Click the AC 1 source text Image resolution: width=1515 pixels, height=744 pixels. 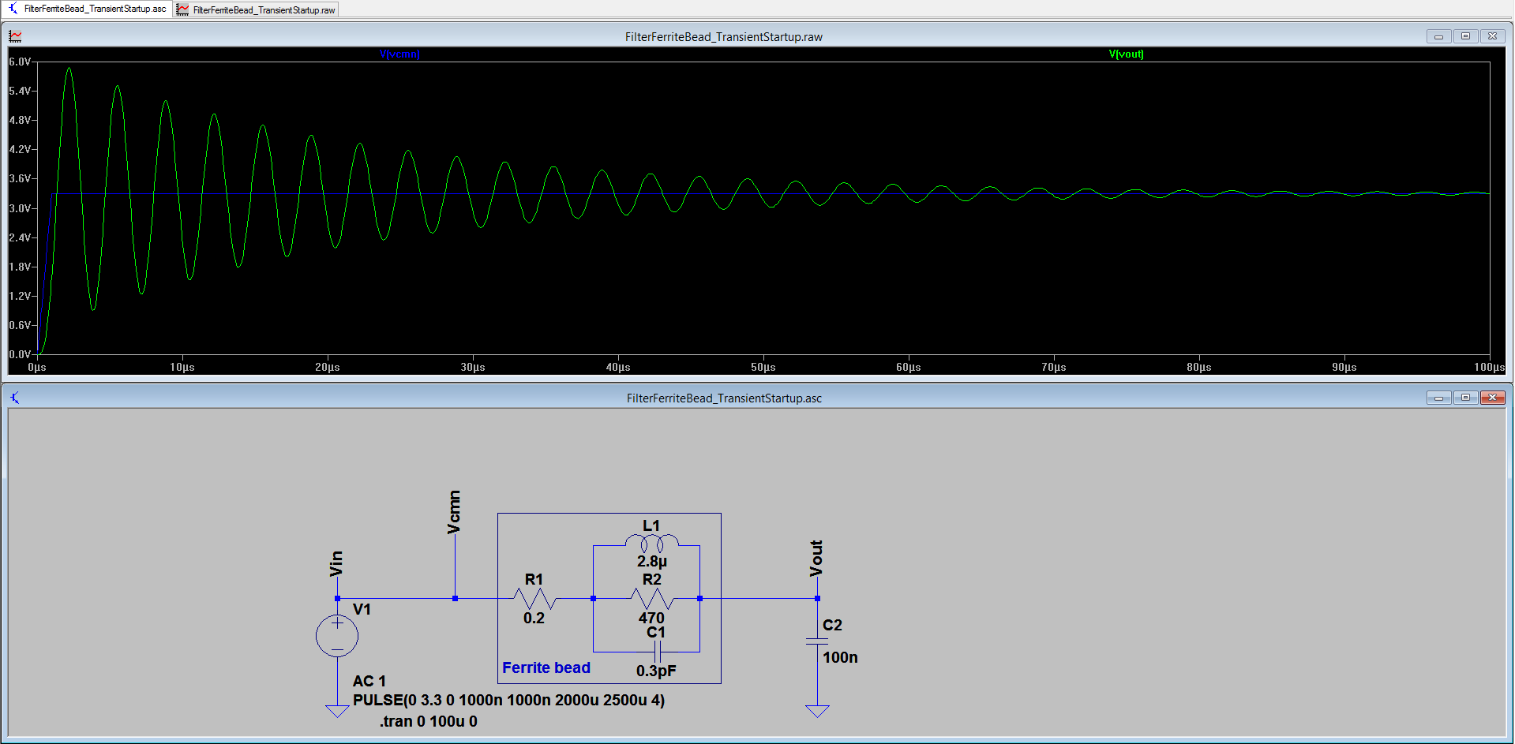(369, 681)
